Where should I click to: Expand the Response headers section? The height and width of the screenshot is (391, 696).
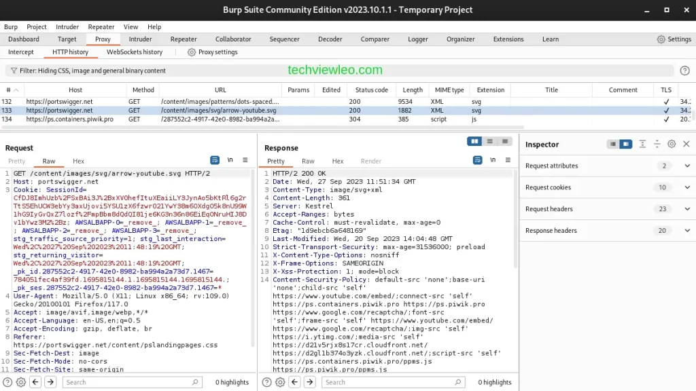pos(686,231)
